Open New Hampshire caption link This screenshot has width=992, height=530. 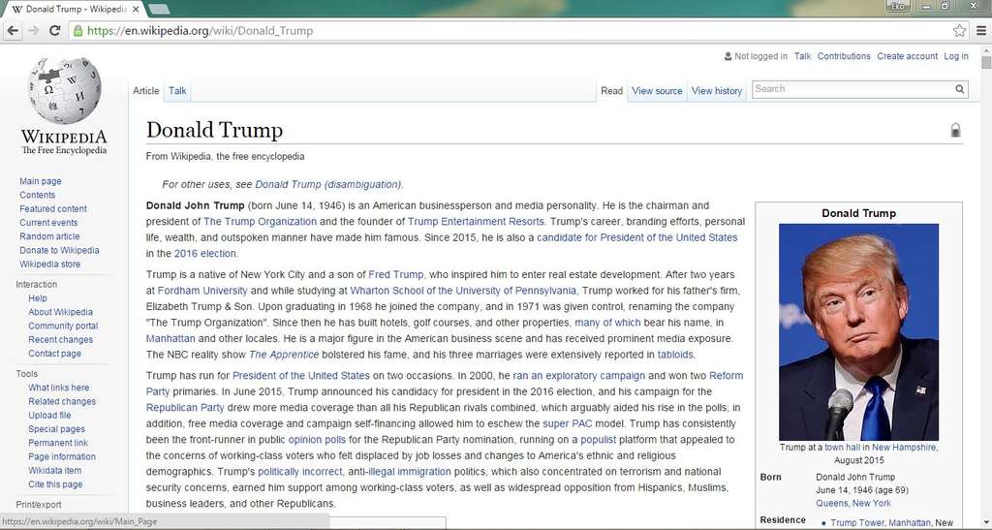coord(904,447)
